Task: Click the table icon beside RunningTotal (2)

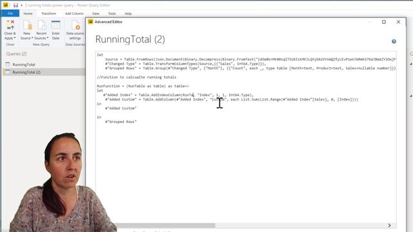Action: (8, 72)
